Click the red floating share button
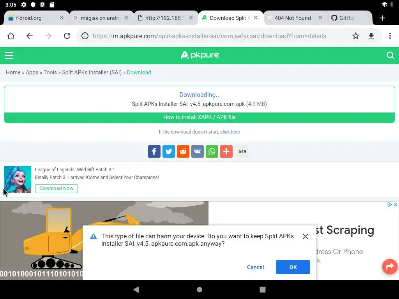Viewport: 399px width, 299px height. tap(390, 266)
